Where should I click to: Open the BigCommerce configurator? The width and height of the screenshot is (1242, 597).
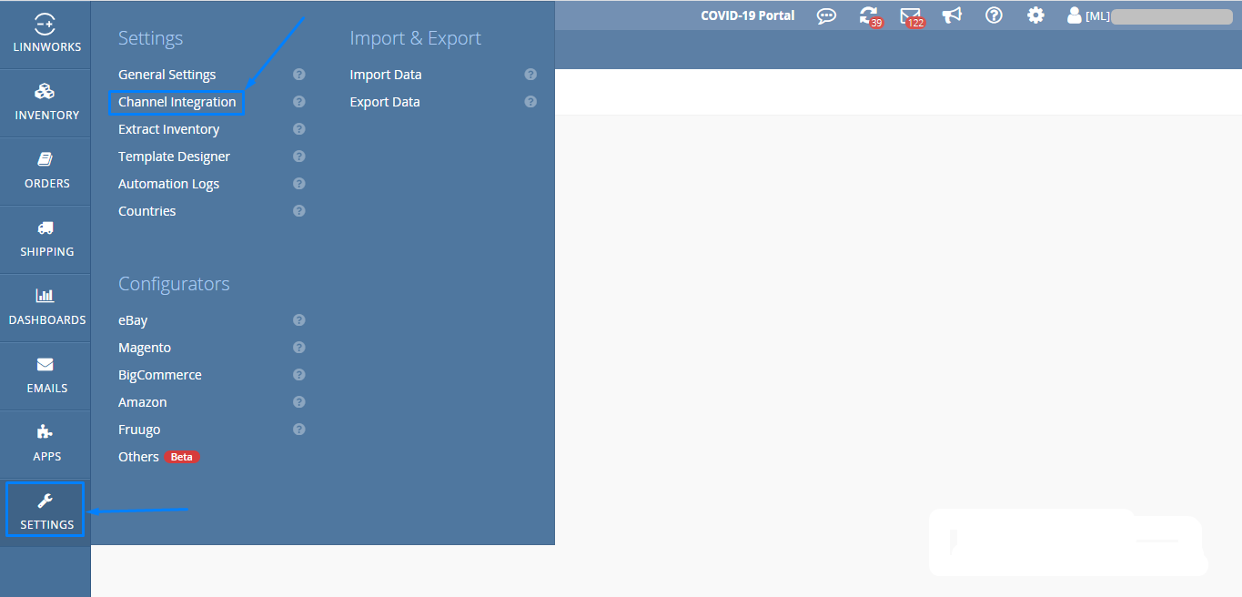[x=160, y=375]
